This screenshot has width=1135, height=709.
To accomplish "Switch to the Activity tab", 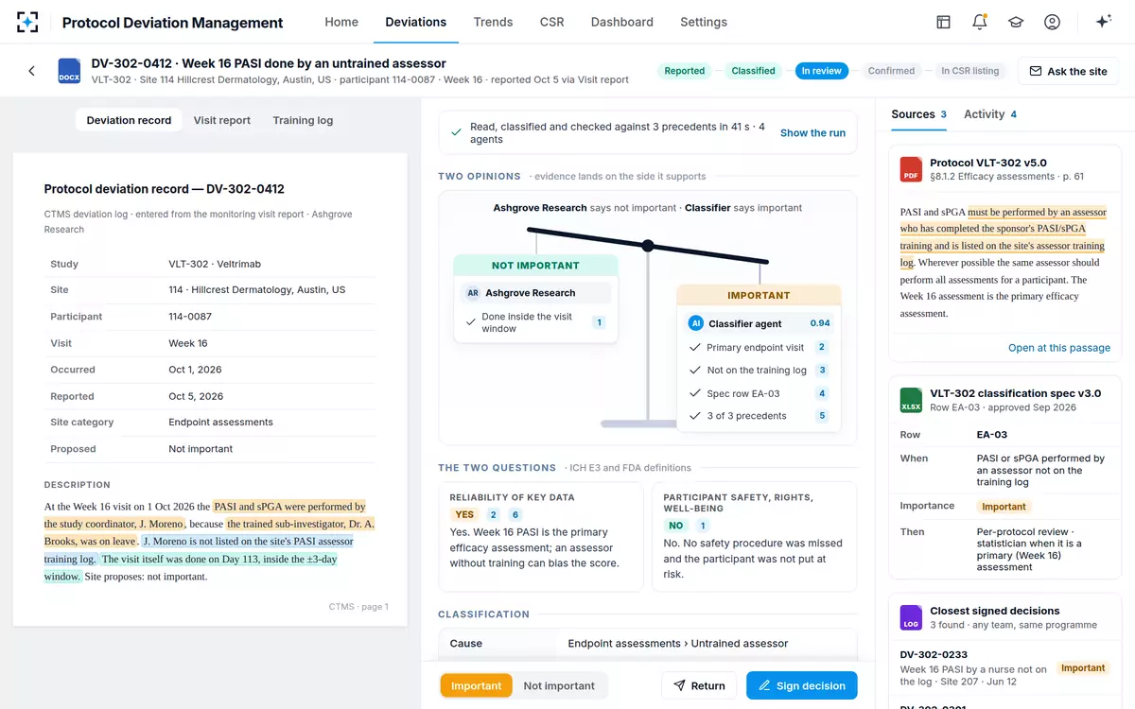I will click(990, 114).
